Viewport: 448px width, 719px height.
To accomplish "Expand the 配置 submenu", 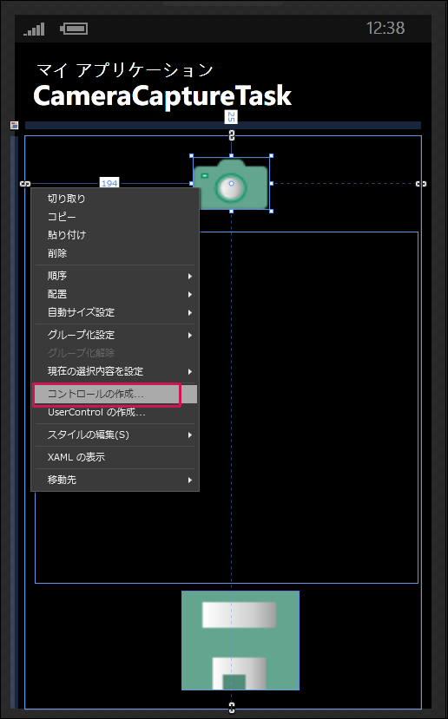I will [x=115, y=294].
